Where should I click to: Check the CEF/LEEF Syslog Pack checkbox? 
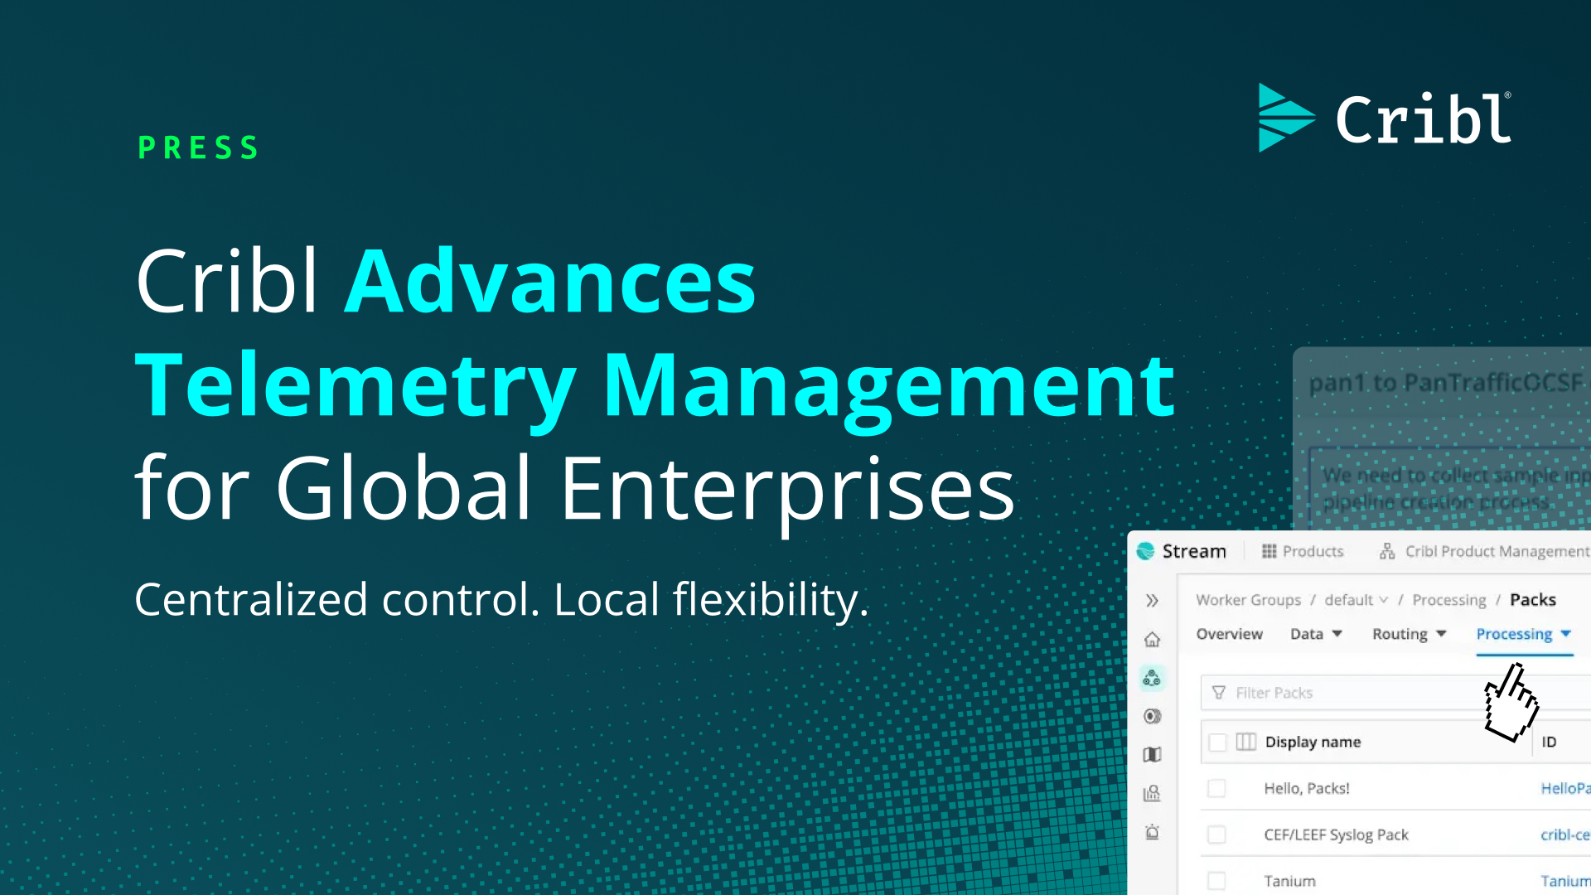click(x=1217, y=835)
